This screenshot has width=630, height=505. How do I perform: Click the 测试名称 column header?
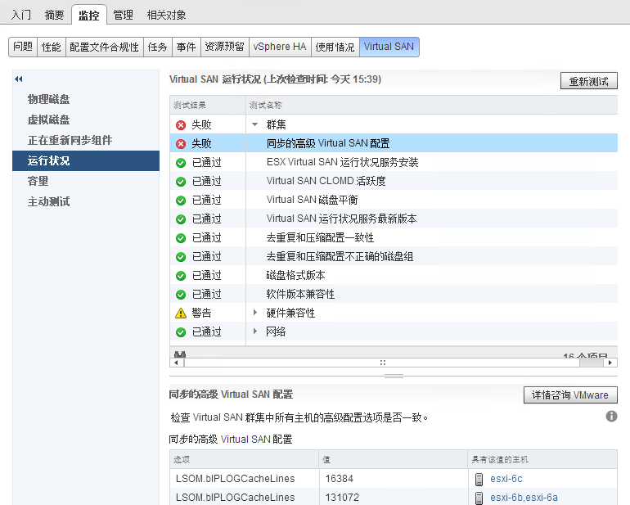(431, 105)
